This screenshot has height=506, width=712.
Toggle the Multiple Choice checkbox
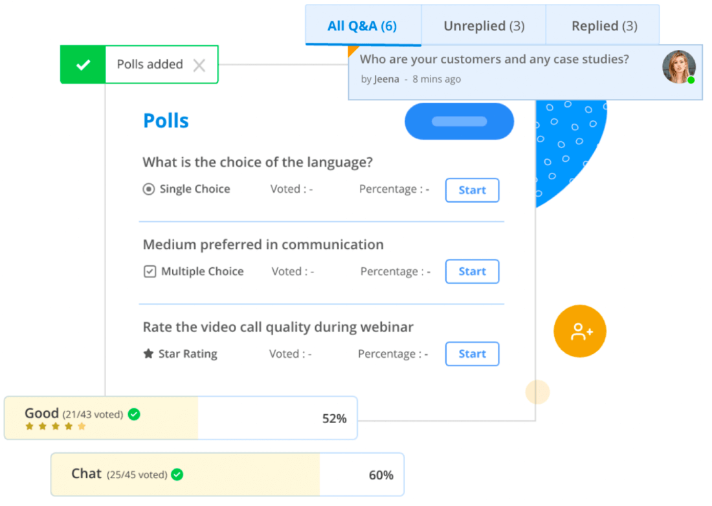click(150, 272)
